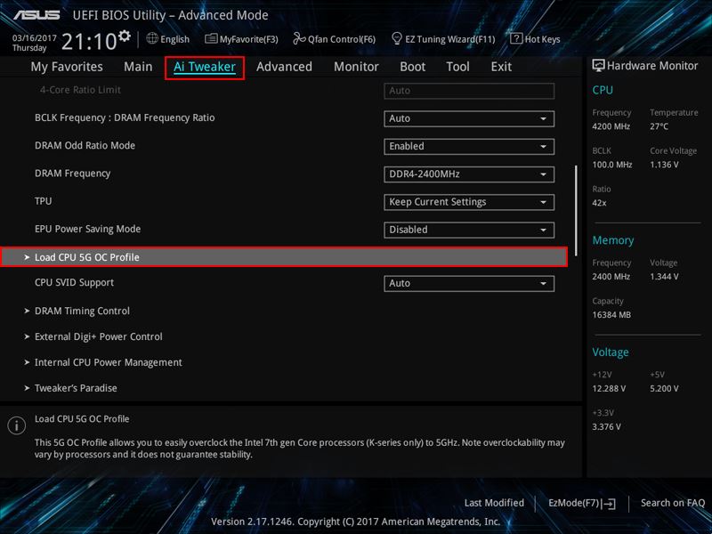Image resolution: width=712 pixels, height=534 pixels.
Task: Click the EPU Power Saving Mode label
Action: pyautogui.click(x=87, y=229)
